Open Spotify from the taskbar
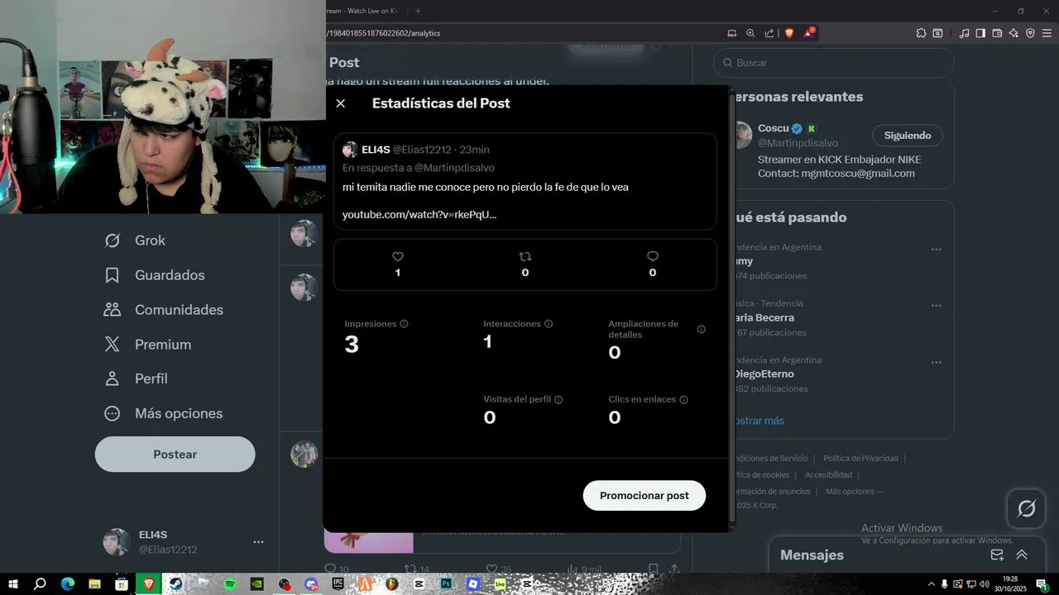 pos(230,584)
